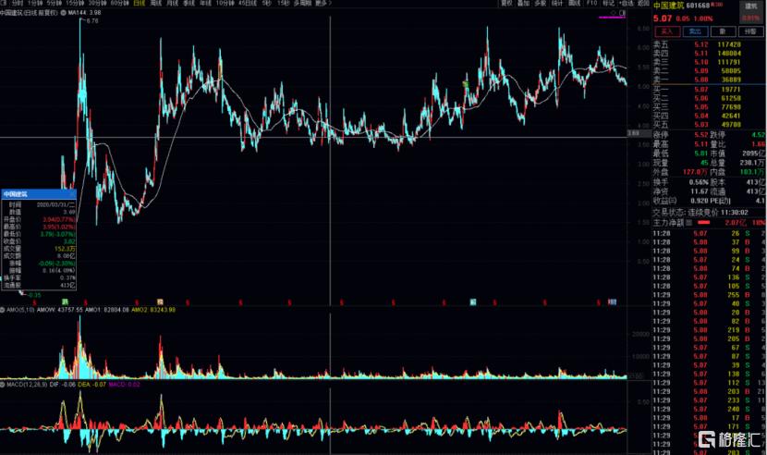Click the green flag marker on chart
Screen dimensions: 767x455
tap(466, 85)
